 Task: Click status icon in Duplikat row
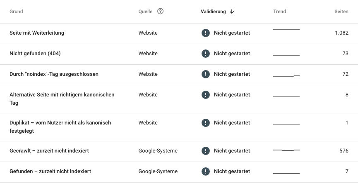[205, 123]
